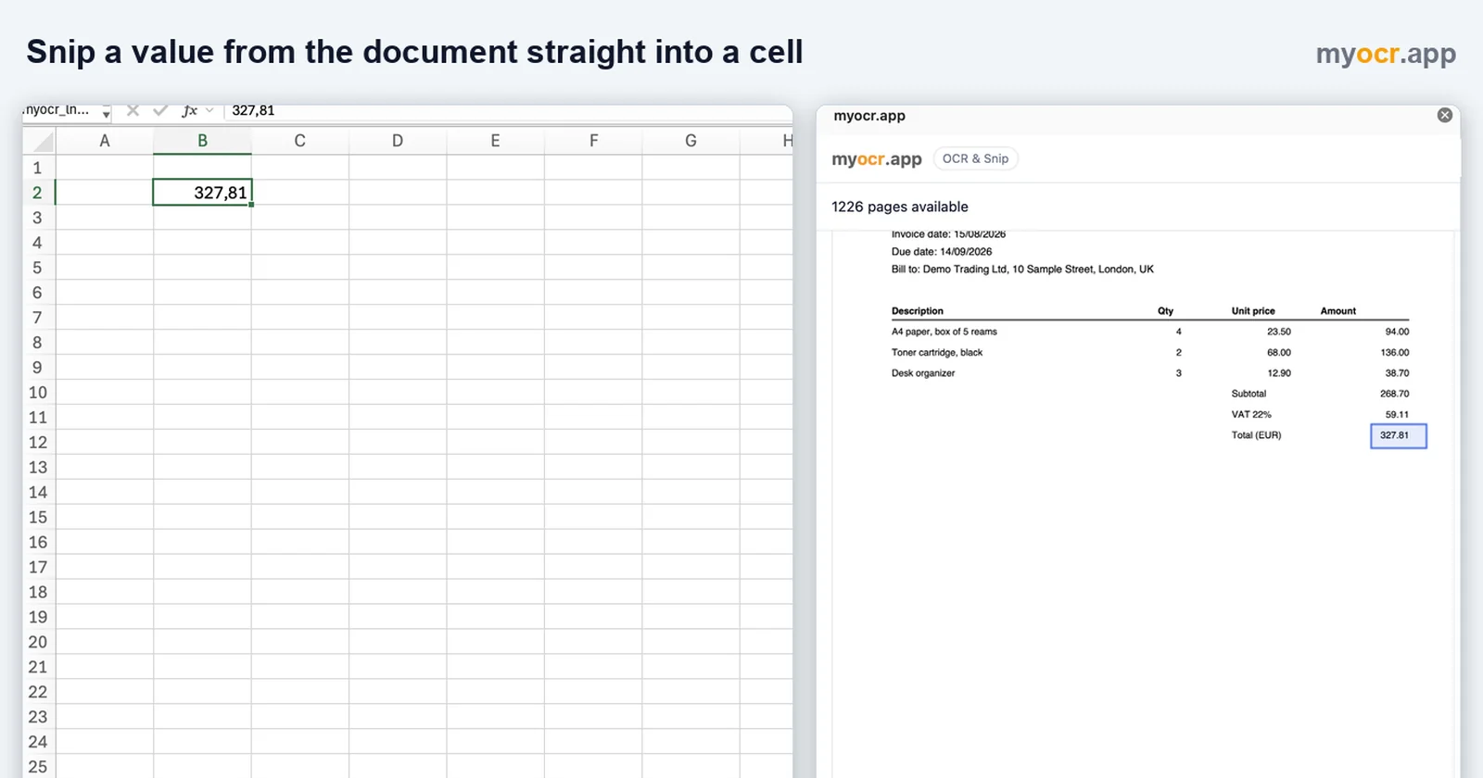Click the myocr.app panel title
This screenshot has width=1483, height=778.
click(x=869, y=116)
